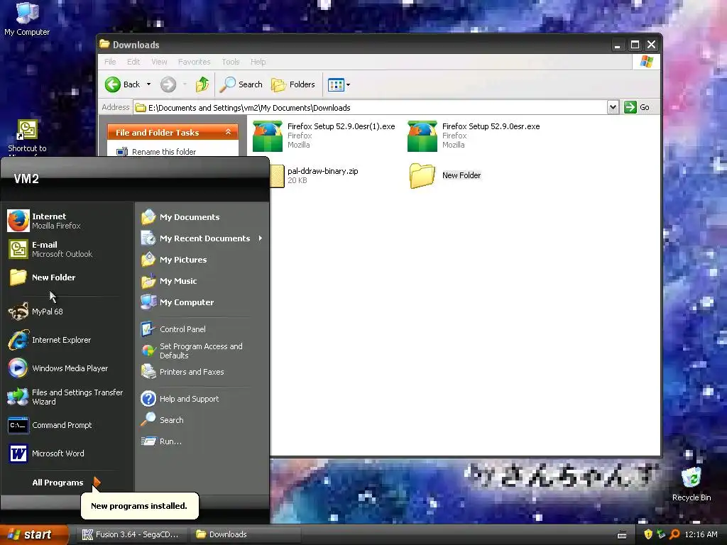Open the Help menu in Downloads
This screenshot has height=545, width=727.
(x=258, y=62)
